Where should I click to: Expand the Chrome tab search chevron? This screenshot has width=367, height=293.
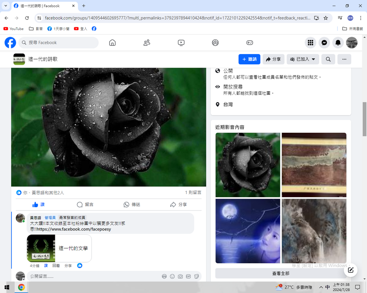6,6
